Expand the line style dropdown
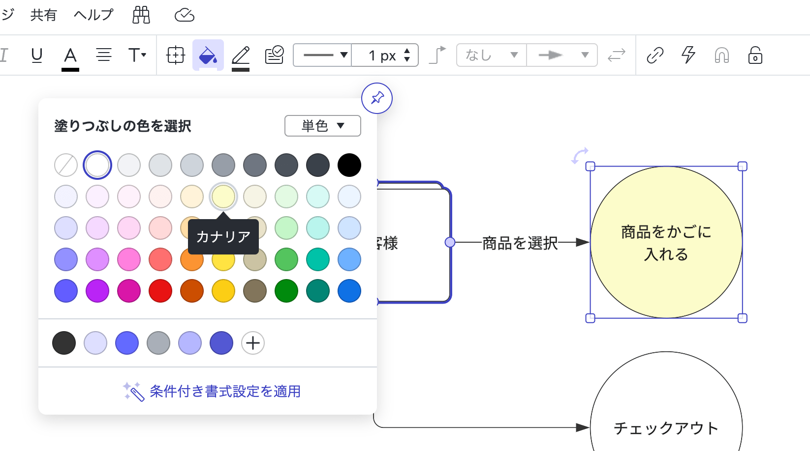 (x=323, y=55)
